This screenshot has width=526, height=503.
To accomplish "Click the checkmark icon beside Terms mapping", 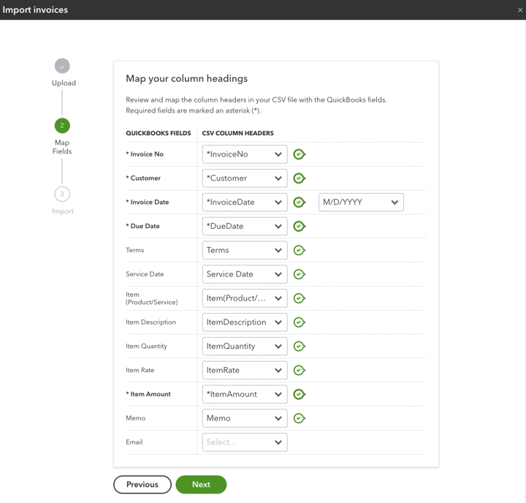I will pos(300,251).
